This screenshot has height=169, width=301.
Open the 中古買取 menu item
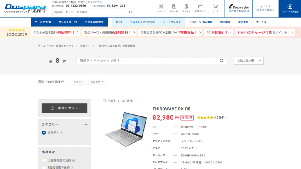click(x=243, y=22)
